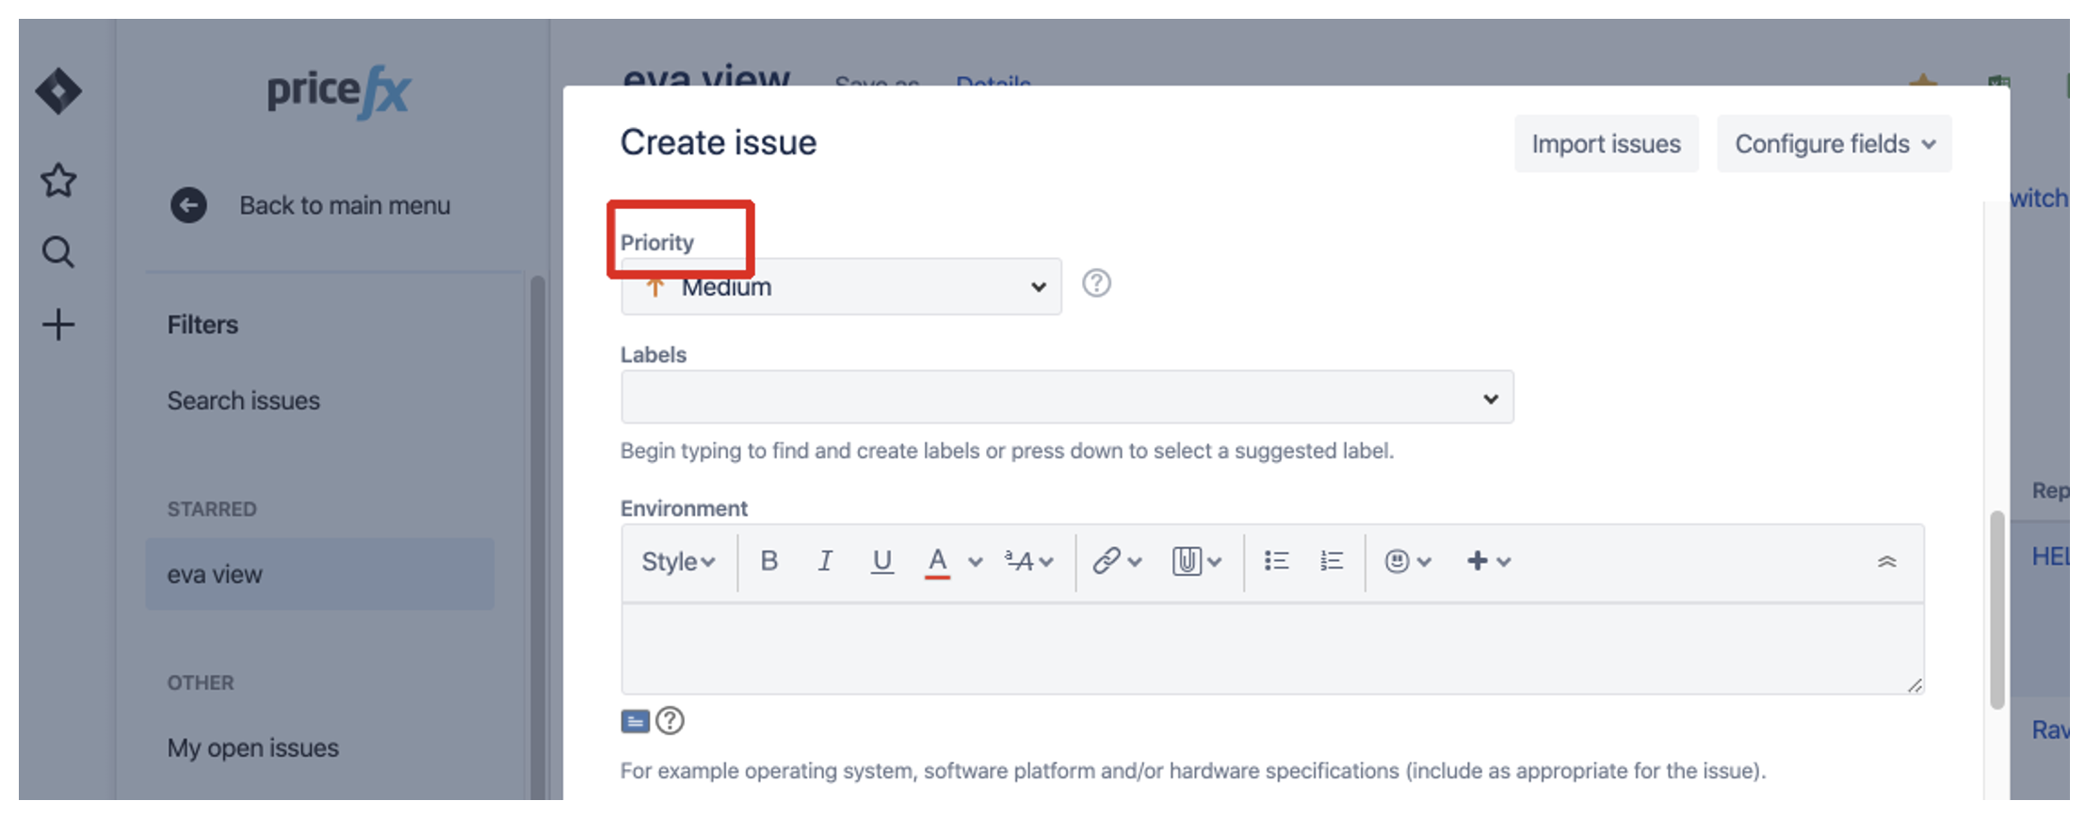2085x817 pixels.
Task: Insert a numbered list
Action: [x=1331, y=561]
